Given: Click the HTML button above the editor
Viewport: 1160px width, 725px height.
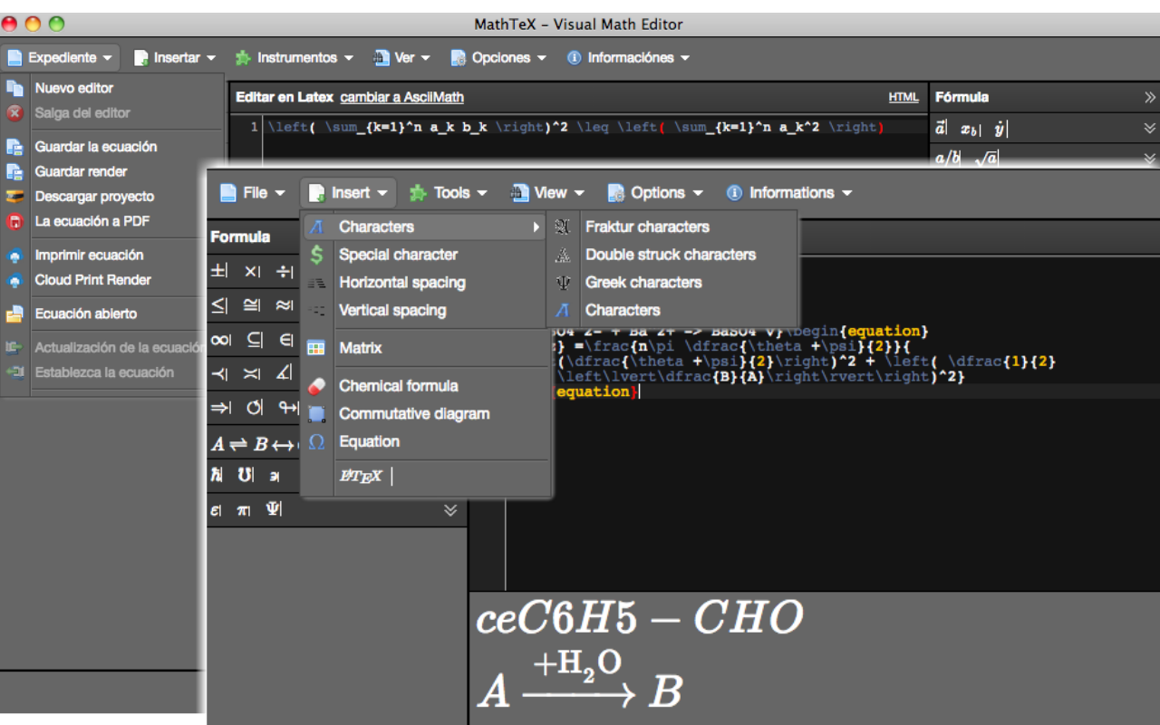Looking at the screenshot, I should (903, 97).
